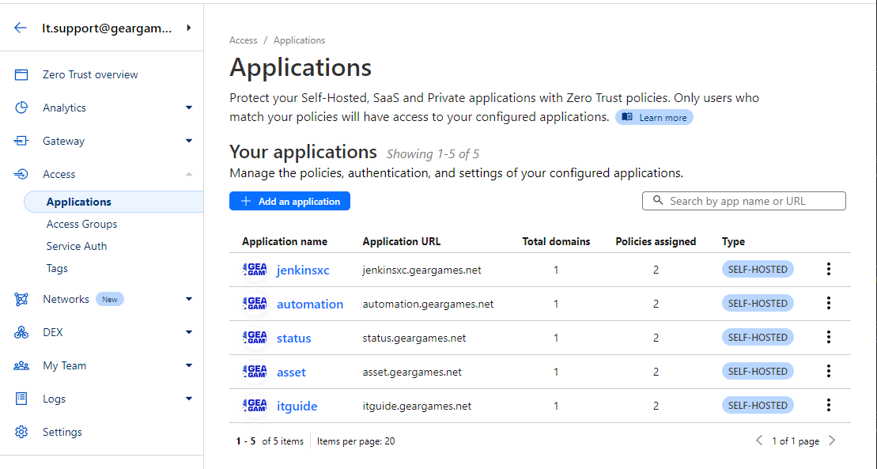This screenshot has width=877, height=469.
Task: Click the Gateway icon in the sidebar
Action: point(21,141)
